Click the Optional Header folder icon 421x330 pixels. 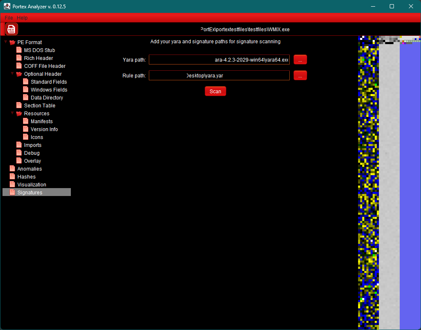(19, 74)
